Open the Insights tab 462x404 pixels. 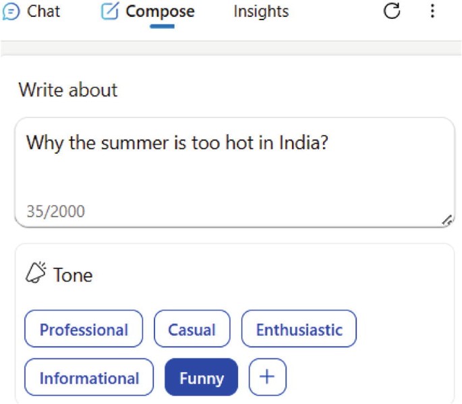click(261, 11)
